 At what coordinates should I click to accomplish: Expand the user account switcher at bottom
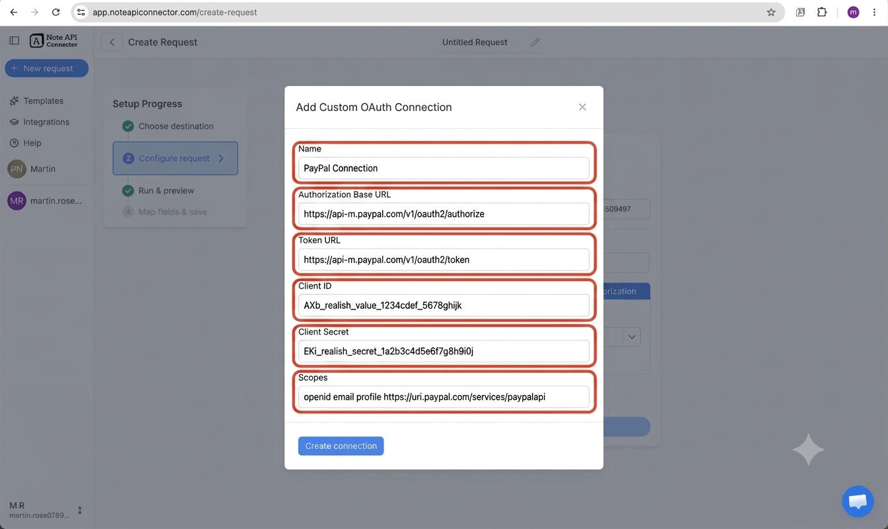point(80,510)
